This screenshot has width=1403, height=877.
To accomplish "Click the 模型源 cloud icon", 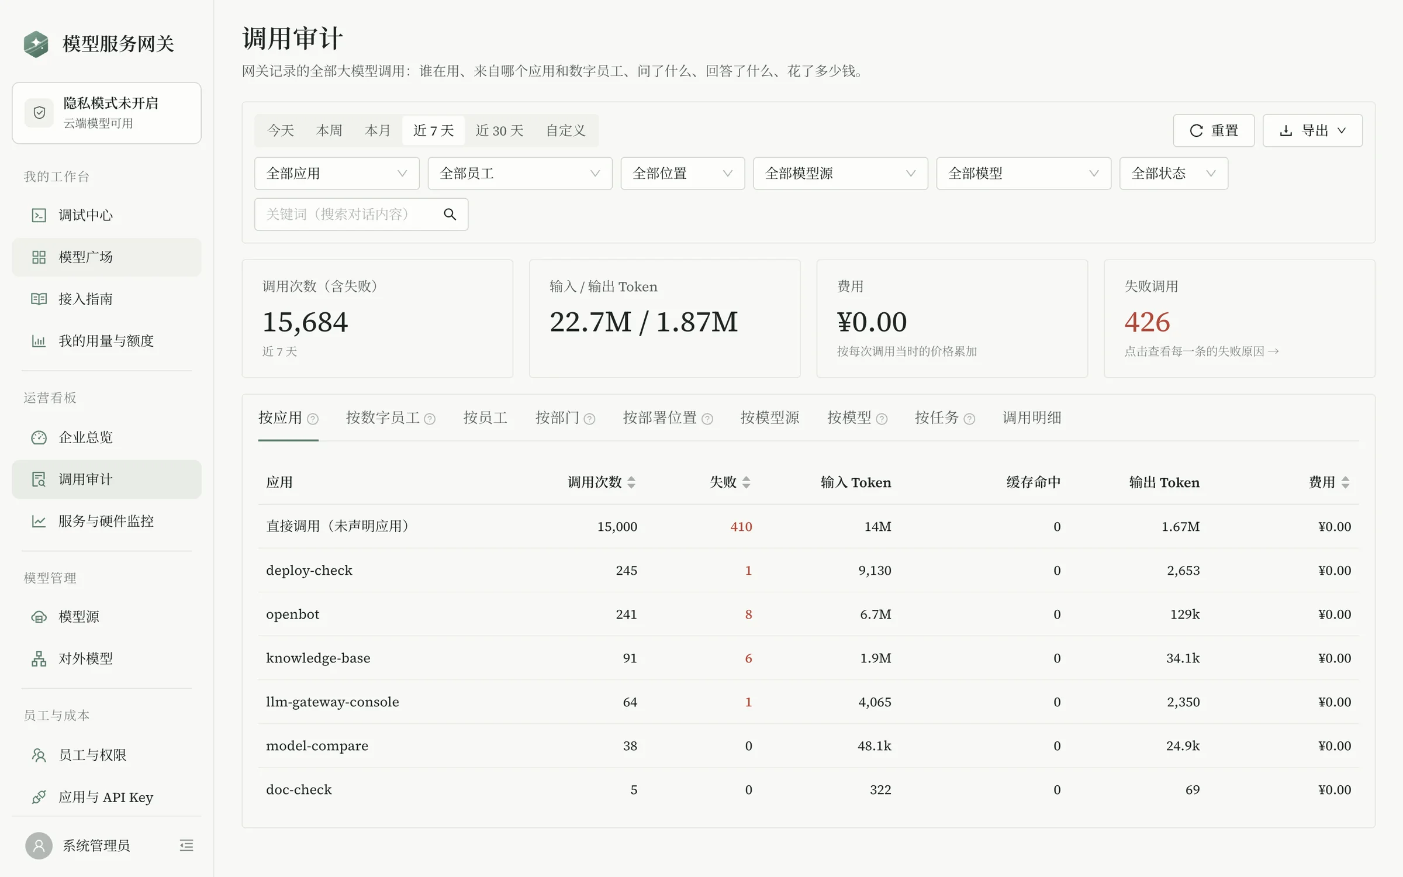I will [x=39, y=617].
